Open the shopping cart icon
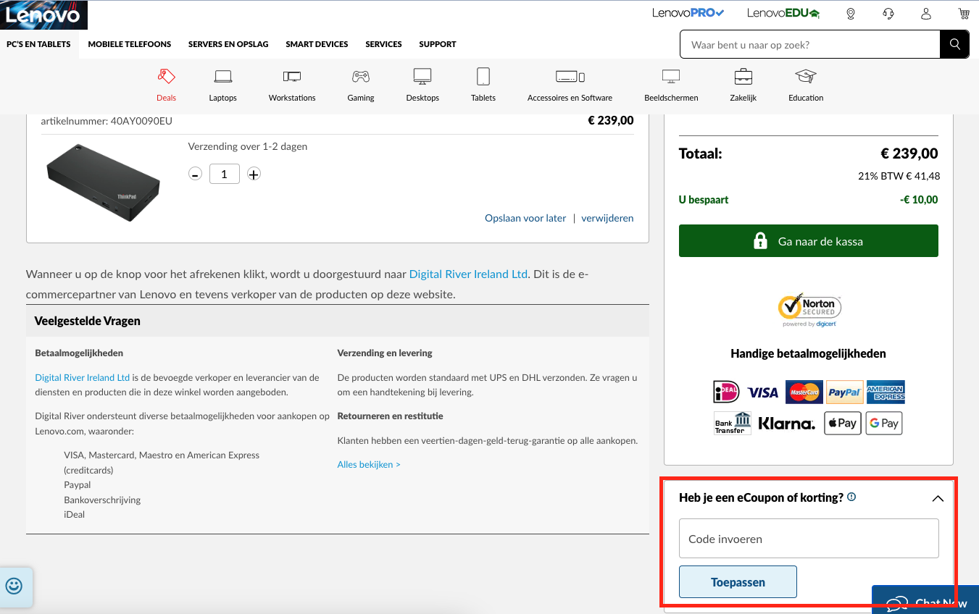 [x=963, y=14]
